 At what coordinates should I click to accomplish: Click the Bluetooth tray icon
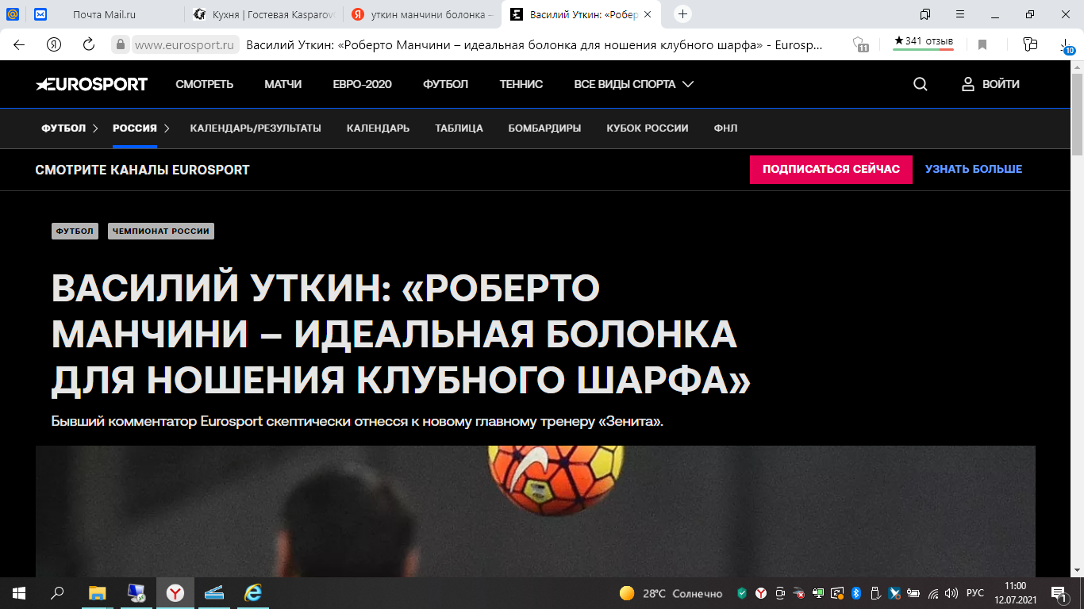tap(856, 593)
